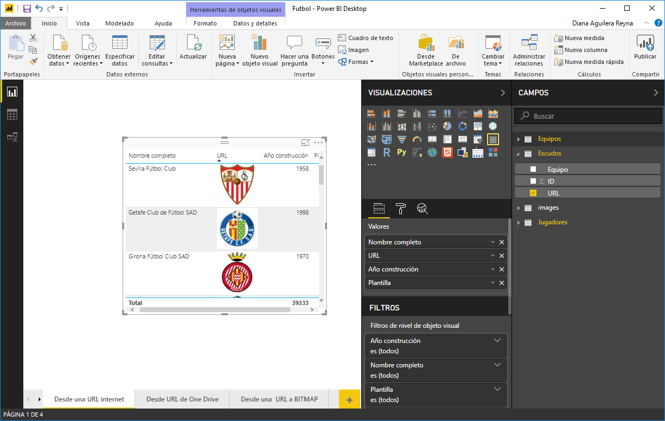This screenshot has width=665, height=421.
Task: Switch to Data view in left sidebar
Action: point(11,114)
